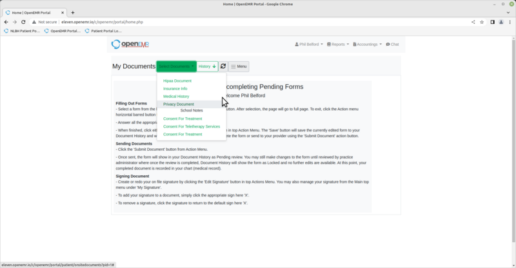Go back using browser back arrow
Viewport: 516px width, 268px height.
tap(6, 22)
